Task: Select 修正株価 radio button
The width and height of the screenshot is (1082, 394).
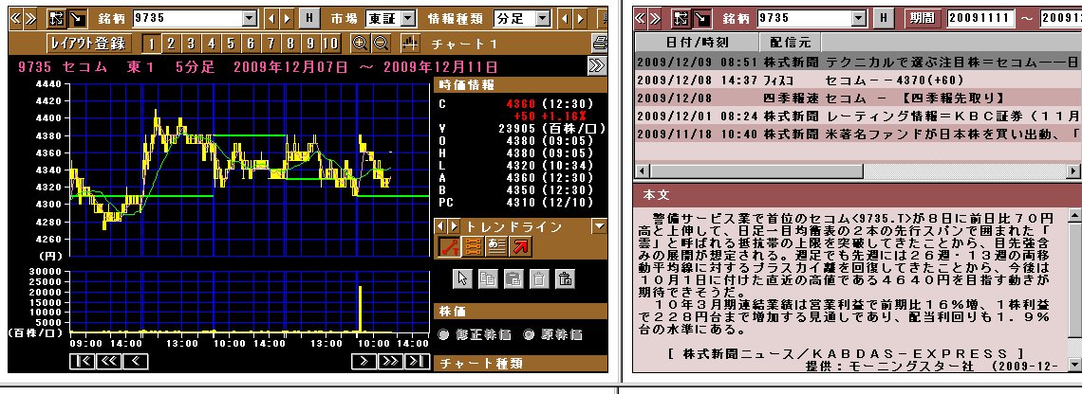Action: pos(443,334)
